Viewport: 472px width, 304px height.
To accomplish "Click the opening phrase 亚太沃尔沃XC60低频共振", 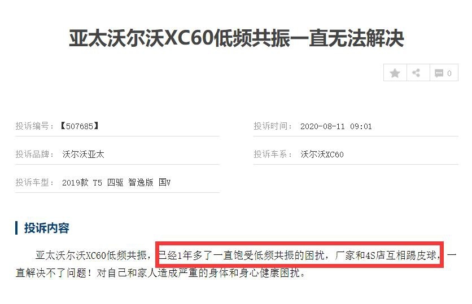I will click(91, 255).
